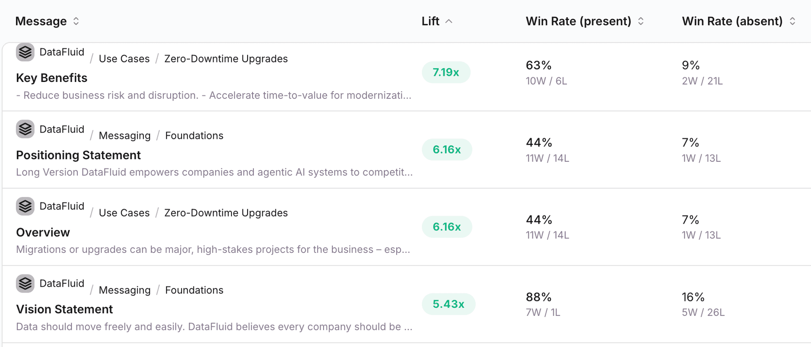The height and width of the screenshot is (347, 811).
Task: Click DataFluid stack icon in Positioning Statement row
Action: click(x=25, y=129)
